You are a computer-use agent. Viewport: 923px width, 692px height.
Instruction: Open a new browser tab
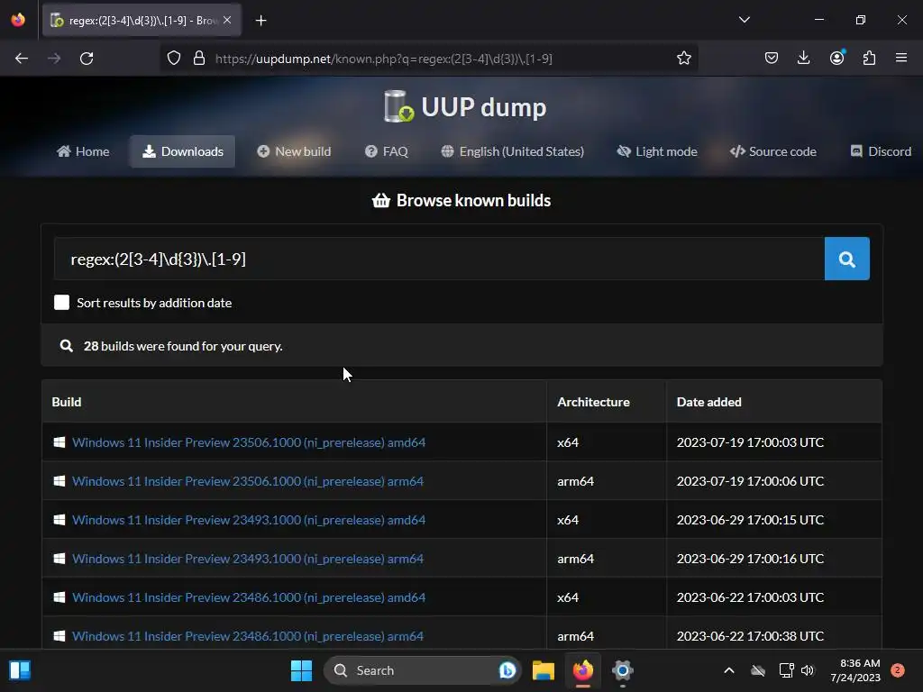tap(260, 21)
